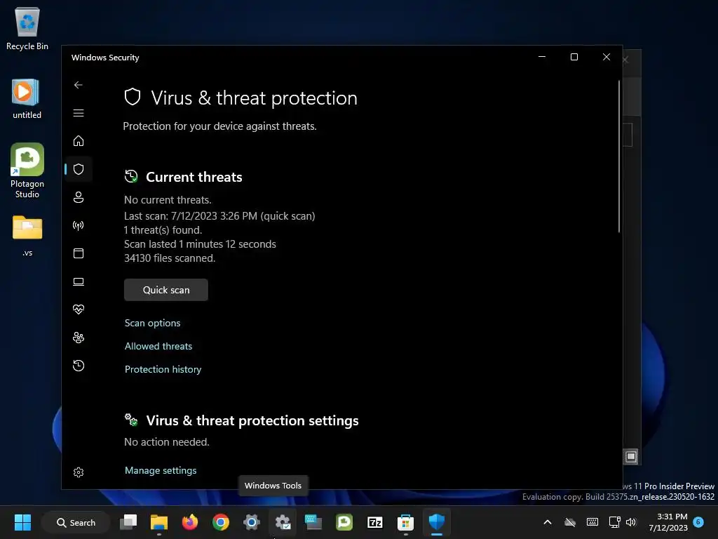Open OneDrive cloud icon in system tray
Viewport: 718px width, 539px height.
click(570, 522)
